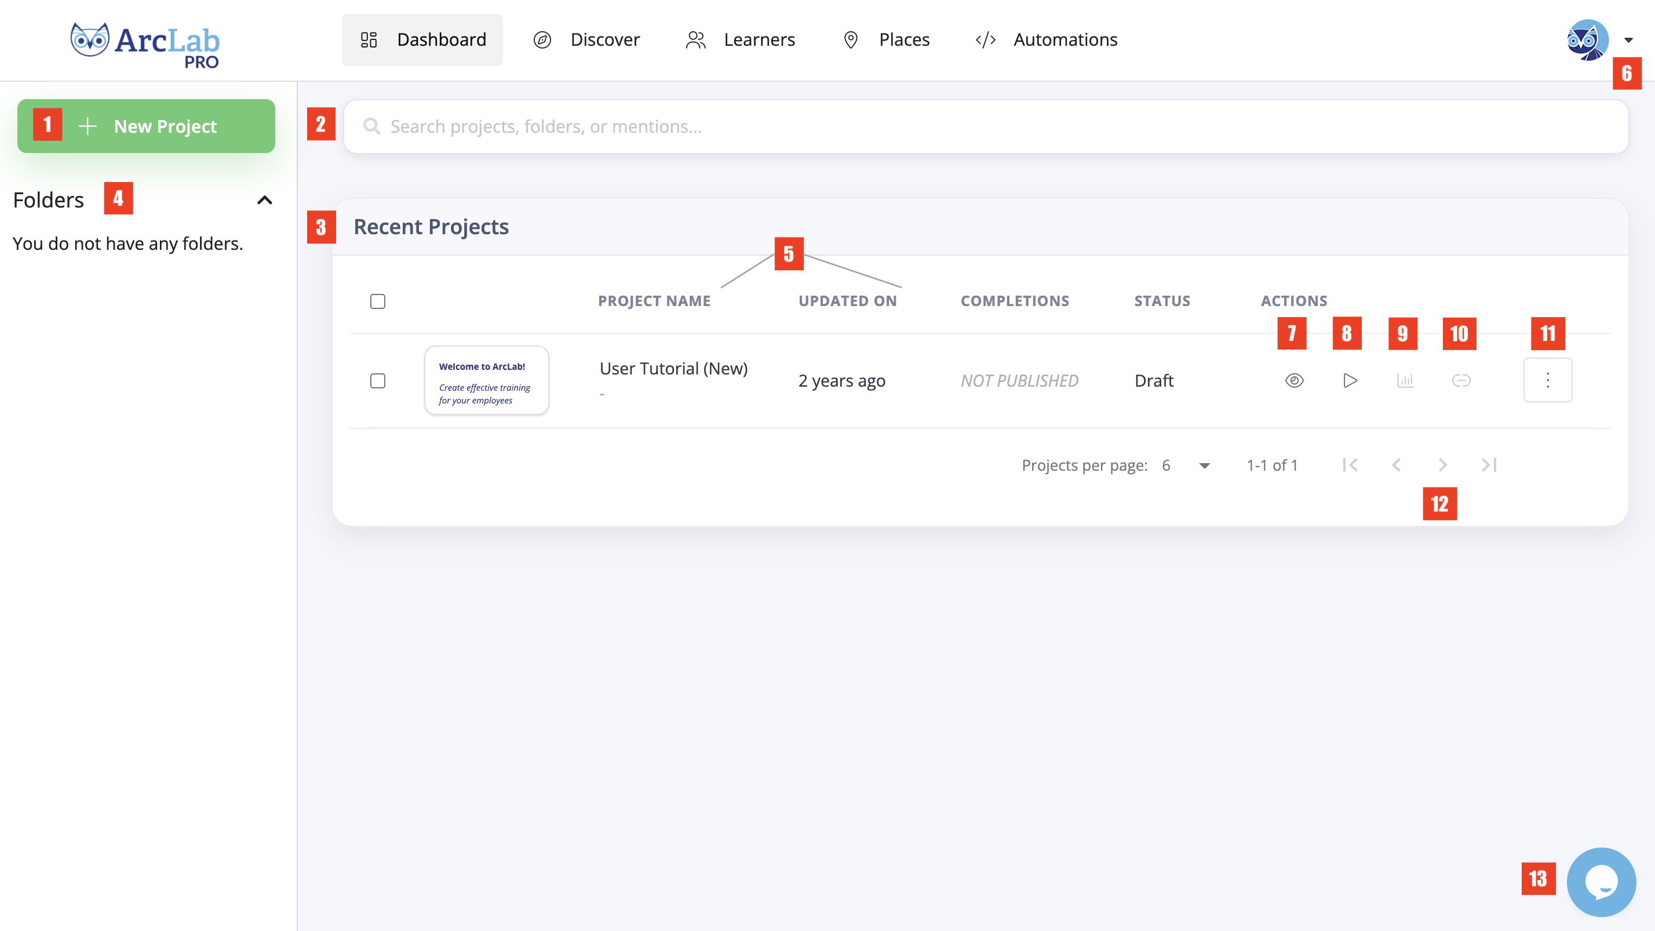This screenshot has width=1655, height=931.
Task: Open the Dashboard tab
Action: tap(422, 40)
